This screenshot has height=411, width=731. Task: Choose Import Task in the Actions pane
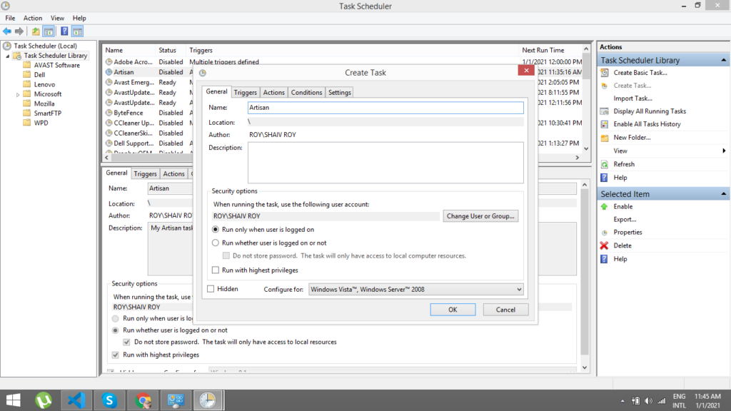pos(632,98)
